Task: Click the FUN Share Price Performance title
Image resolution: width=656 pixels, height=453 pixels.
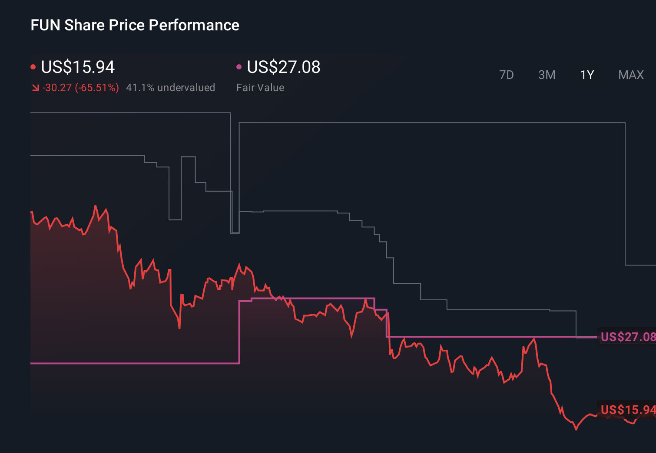Action: 135,25
